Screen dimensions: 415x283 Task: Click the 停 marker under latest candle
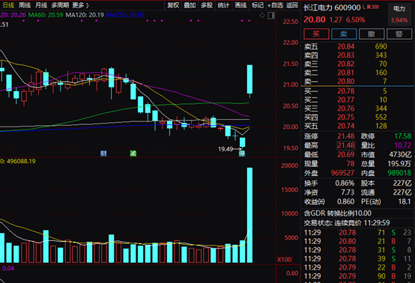coord(242,153)
